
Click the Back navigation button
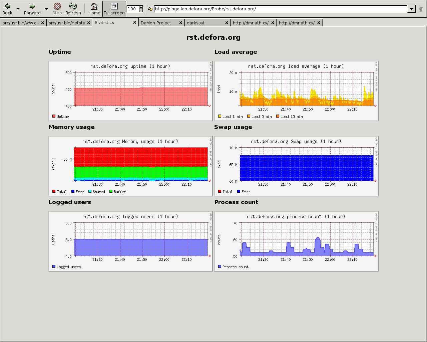[7, 9]
